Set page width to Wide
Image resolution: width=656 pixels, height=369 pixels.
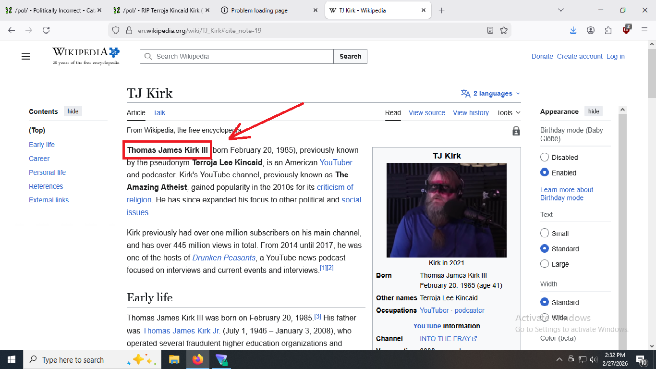545,318
